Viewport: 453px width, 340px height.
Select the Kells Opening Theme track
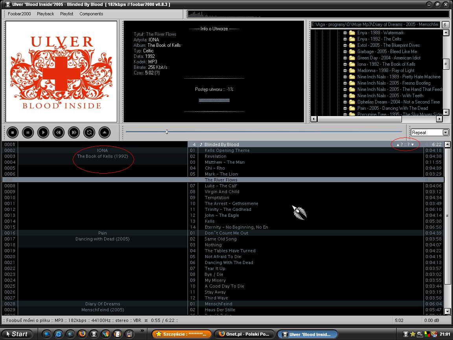point(227,150)
